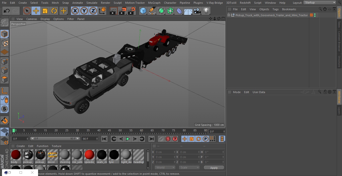Open the World coordinate dropdown

coord(165,168)
